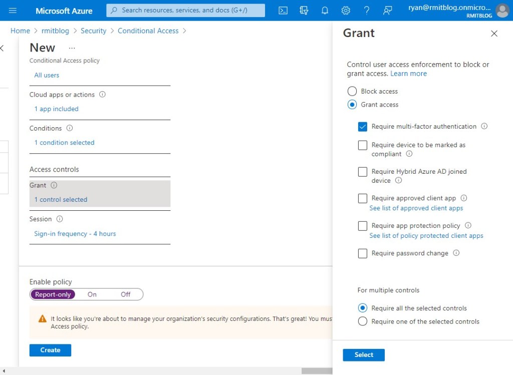Select Require all the selected controls
This screenshot has height=375, width=513.
pyautogui.click(x=363, y=308)
